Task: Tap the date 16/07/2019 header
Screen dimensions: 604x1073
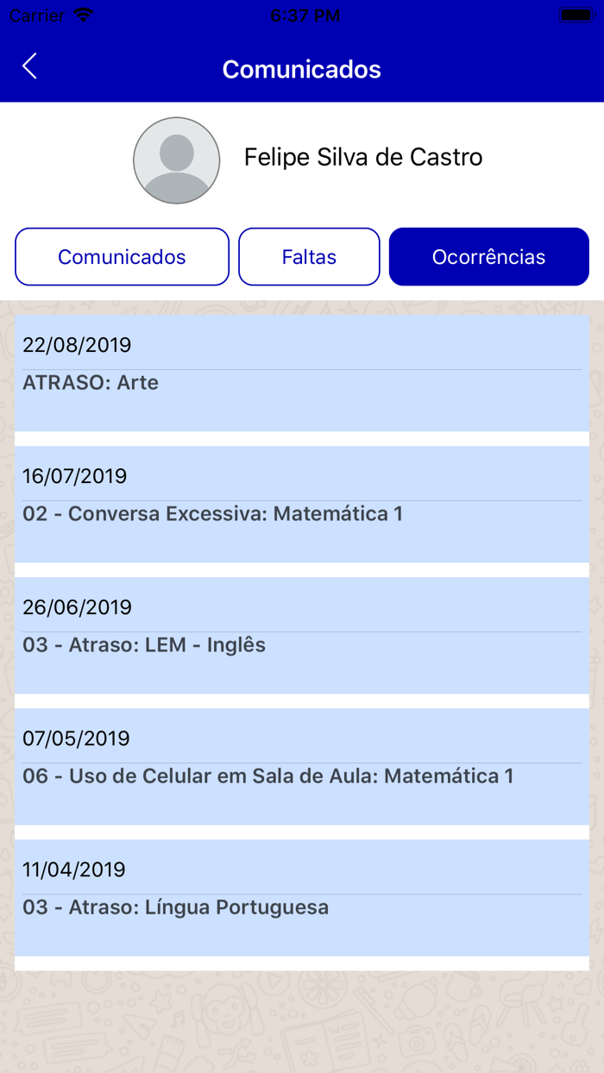Action: [x=76, y=475]
